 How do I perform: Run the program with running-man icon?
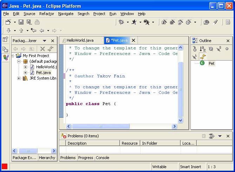coord(134,22)
